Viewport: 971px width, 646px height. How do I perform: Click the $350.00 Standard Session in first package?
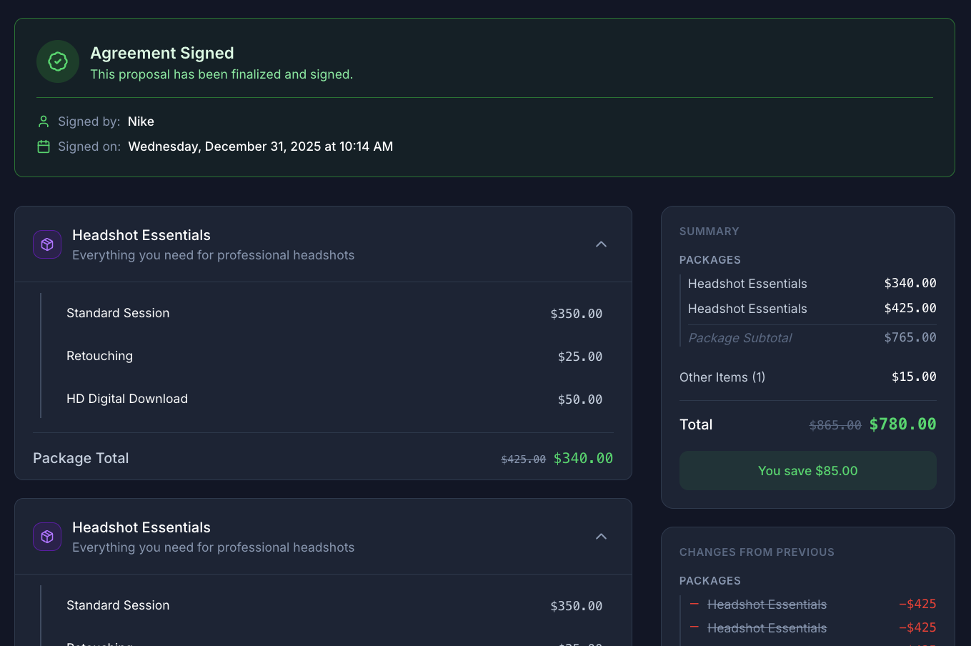click(x=576, y=314)
